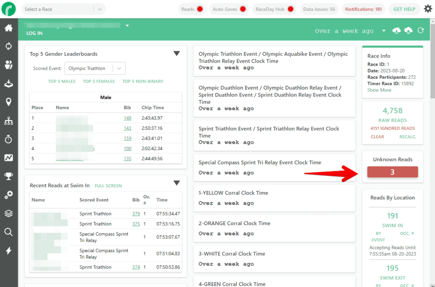Switch to the TOP 5 FEMALES tab
This screenshot has width=435, height=287.
pos(99,81)
